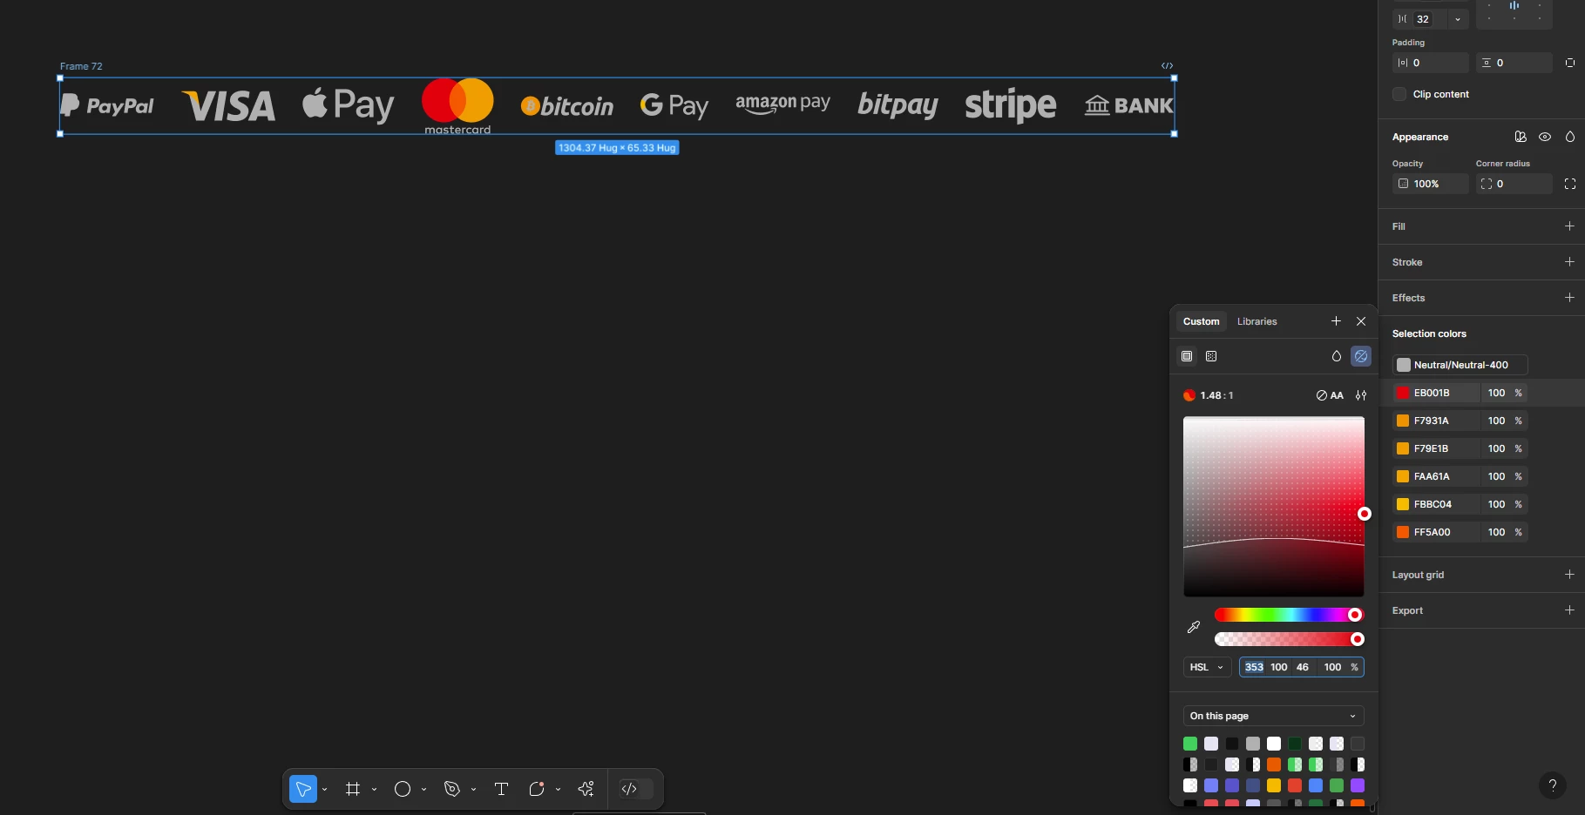Click FBBC04 selection color swatch
The height and width of the screenshot is (815, 1585).
[x=1403, y=504]
